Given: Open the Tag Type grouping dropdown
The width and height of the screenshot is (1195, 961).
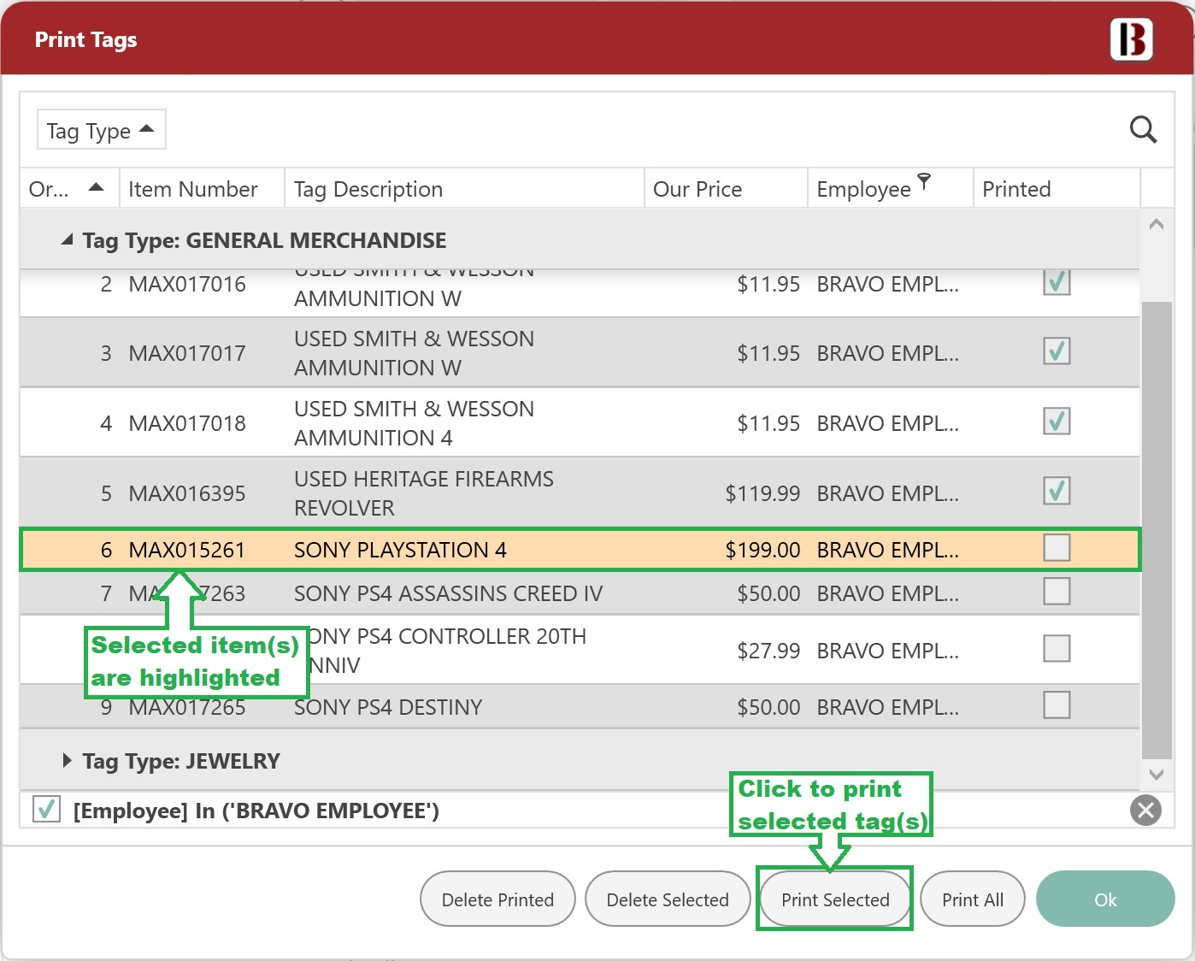Looking at the screenshot, I should coord(101,130).
